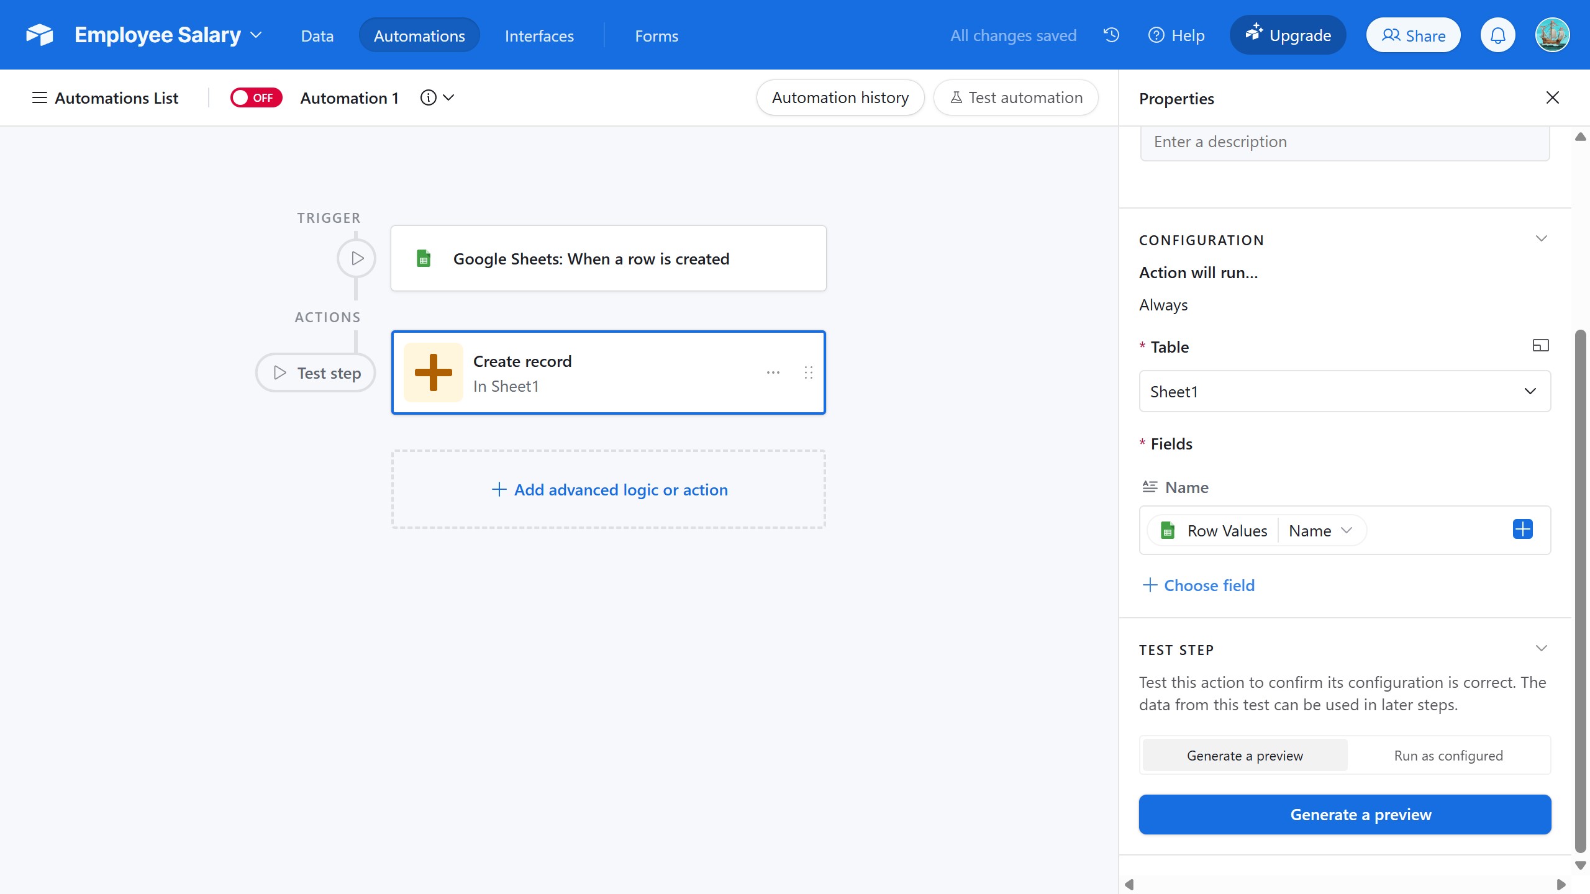Click Test automation button

(x=1016, y=97)
